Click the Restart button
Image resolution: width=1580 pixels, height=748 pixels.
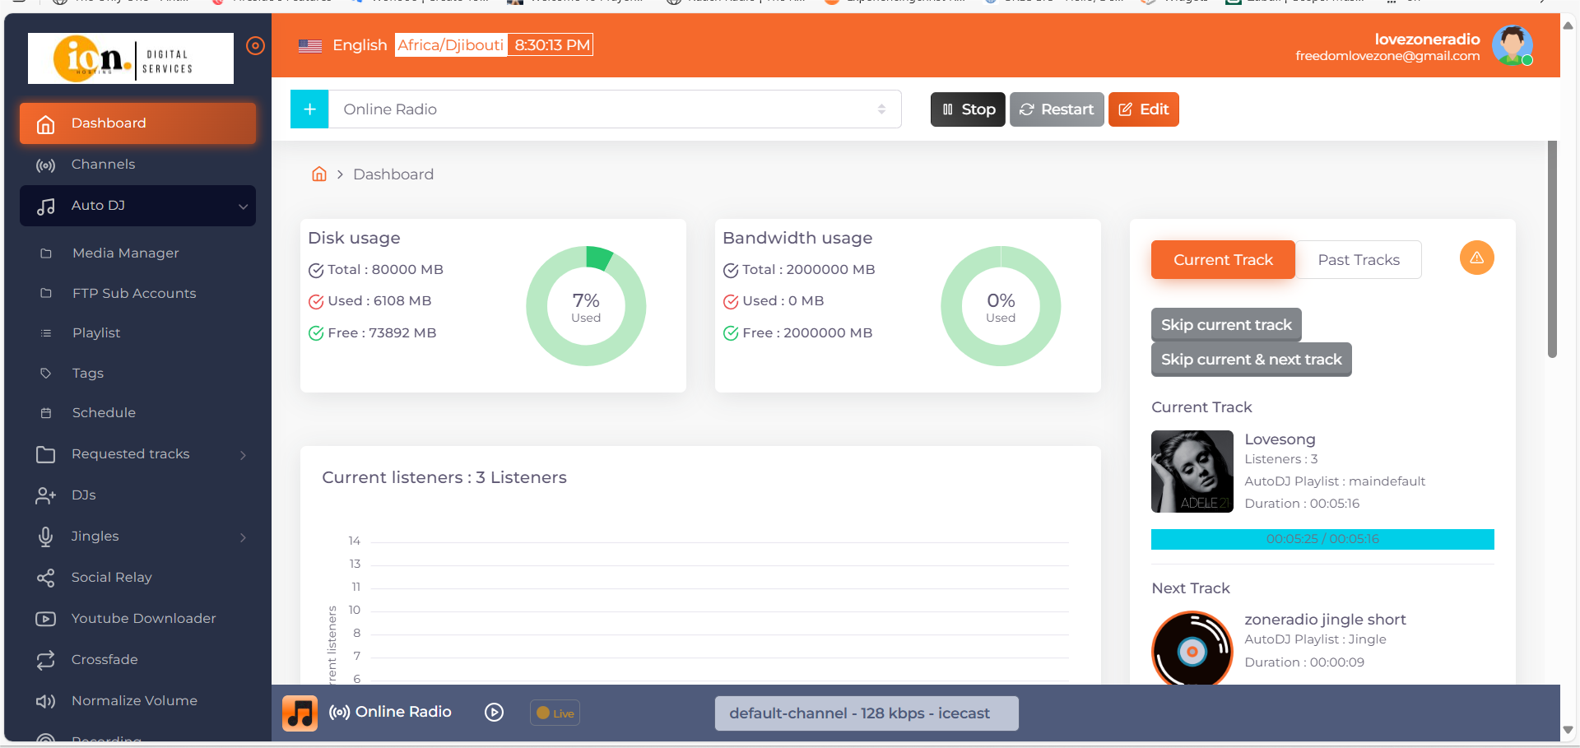click(1057, 109)
